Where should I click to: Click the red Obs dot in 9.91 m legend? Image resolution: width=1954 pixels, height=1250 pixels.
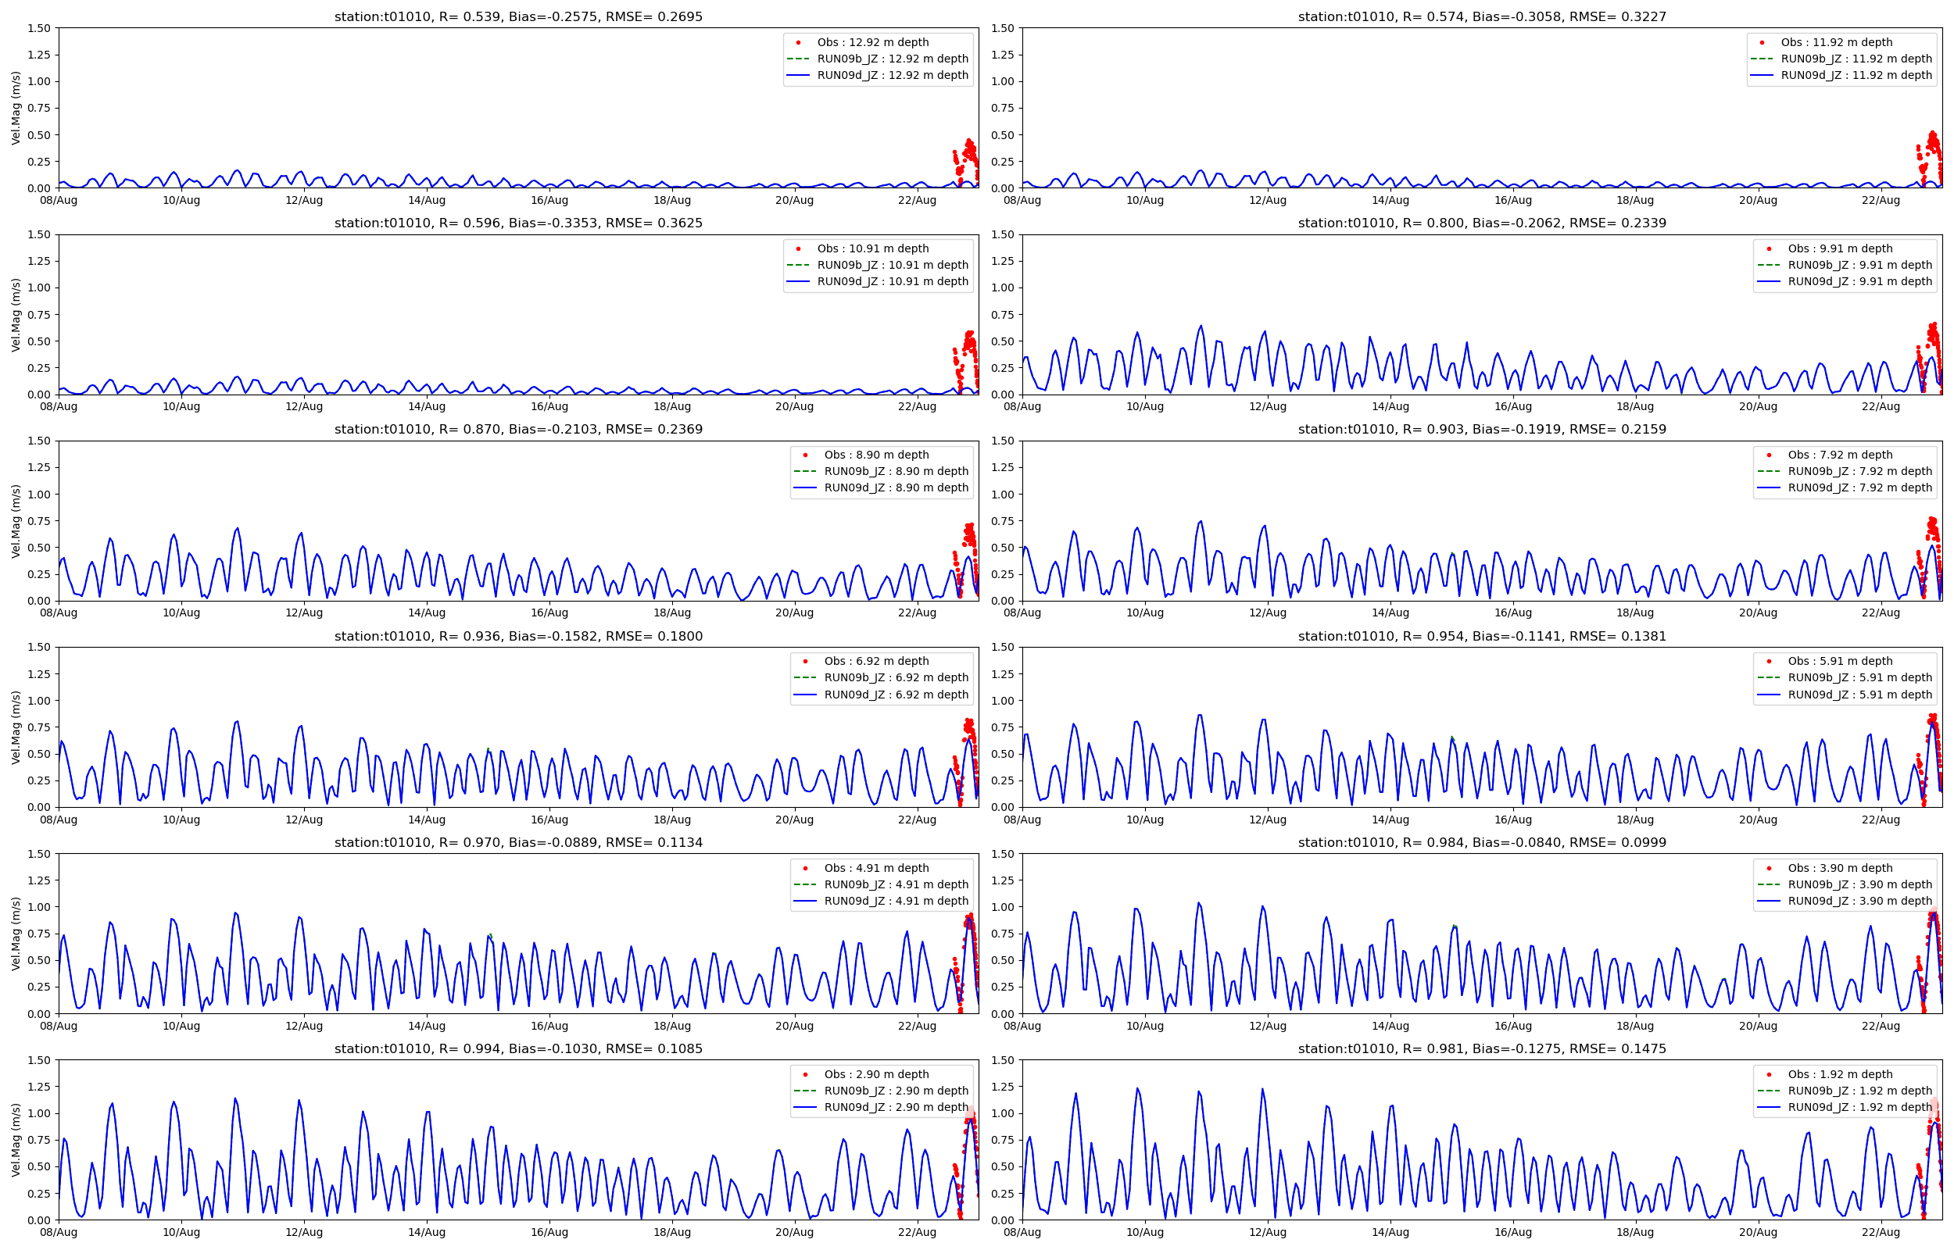point(1769,248)
